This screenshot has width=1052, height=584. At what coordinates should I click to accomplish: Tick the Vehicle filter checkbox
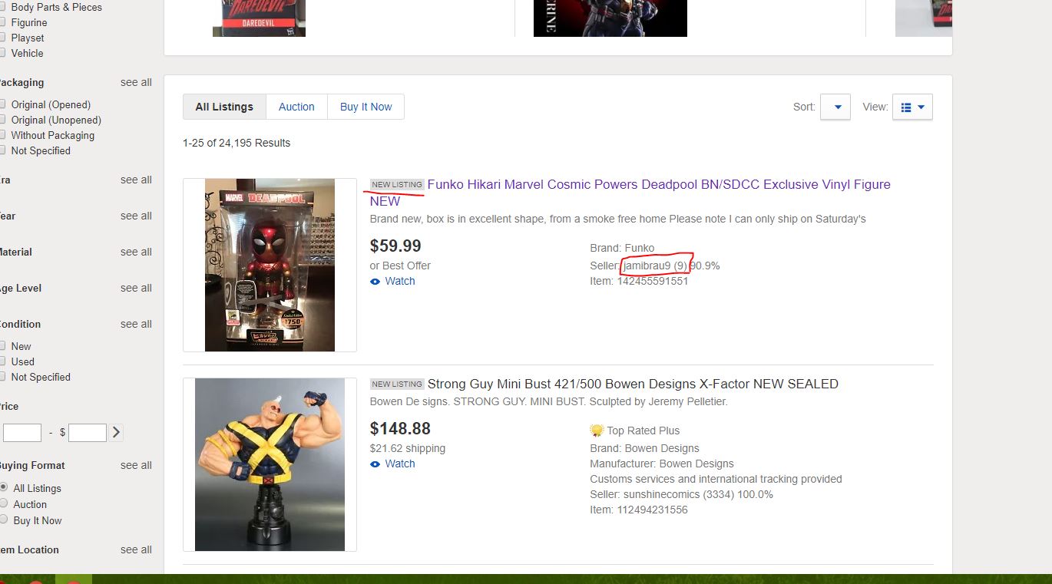(2, 53)
